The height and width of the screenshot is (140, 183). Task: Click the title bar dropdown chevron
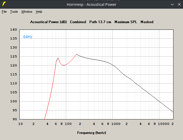[172, 4]
